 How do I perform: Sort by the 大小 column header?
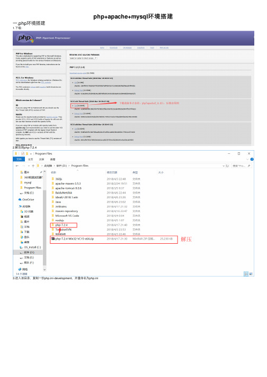pyautogui.click(x=161, y=172)
